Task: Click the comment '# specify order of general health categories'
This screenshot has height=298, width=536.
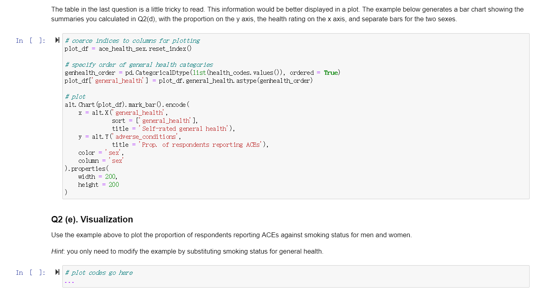Action: 138,64
